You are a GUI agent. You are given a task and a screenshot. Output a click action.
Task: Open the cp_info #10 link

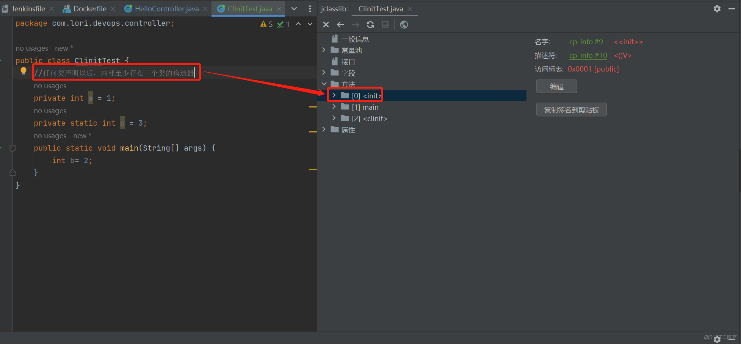coord(588,55)
